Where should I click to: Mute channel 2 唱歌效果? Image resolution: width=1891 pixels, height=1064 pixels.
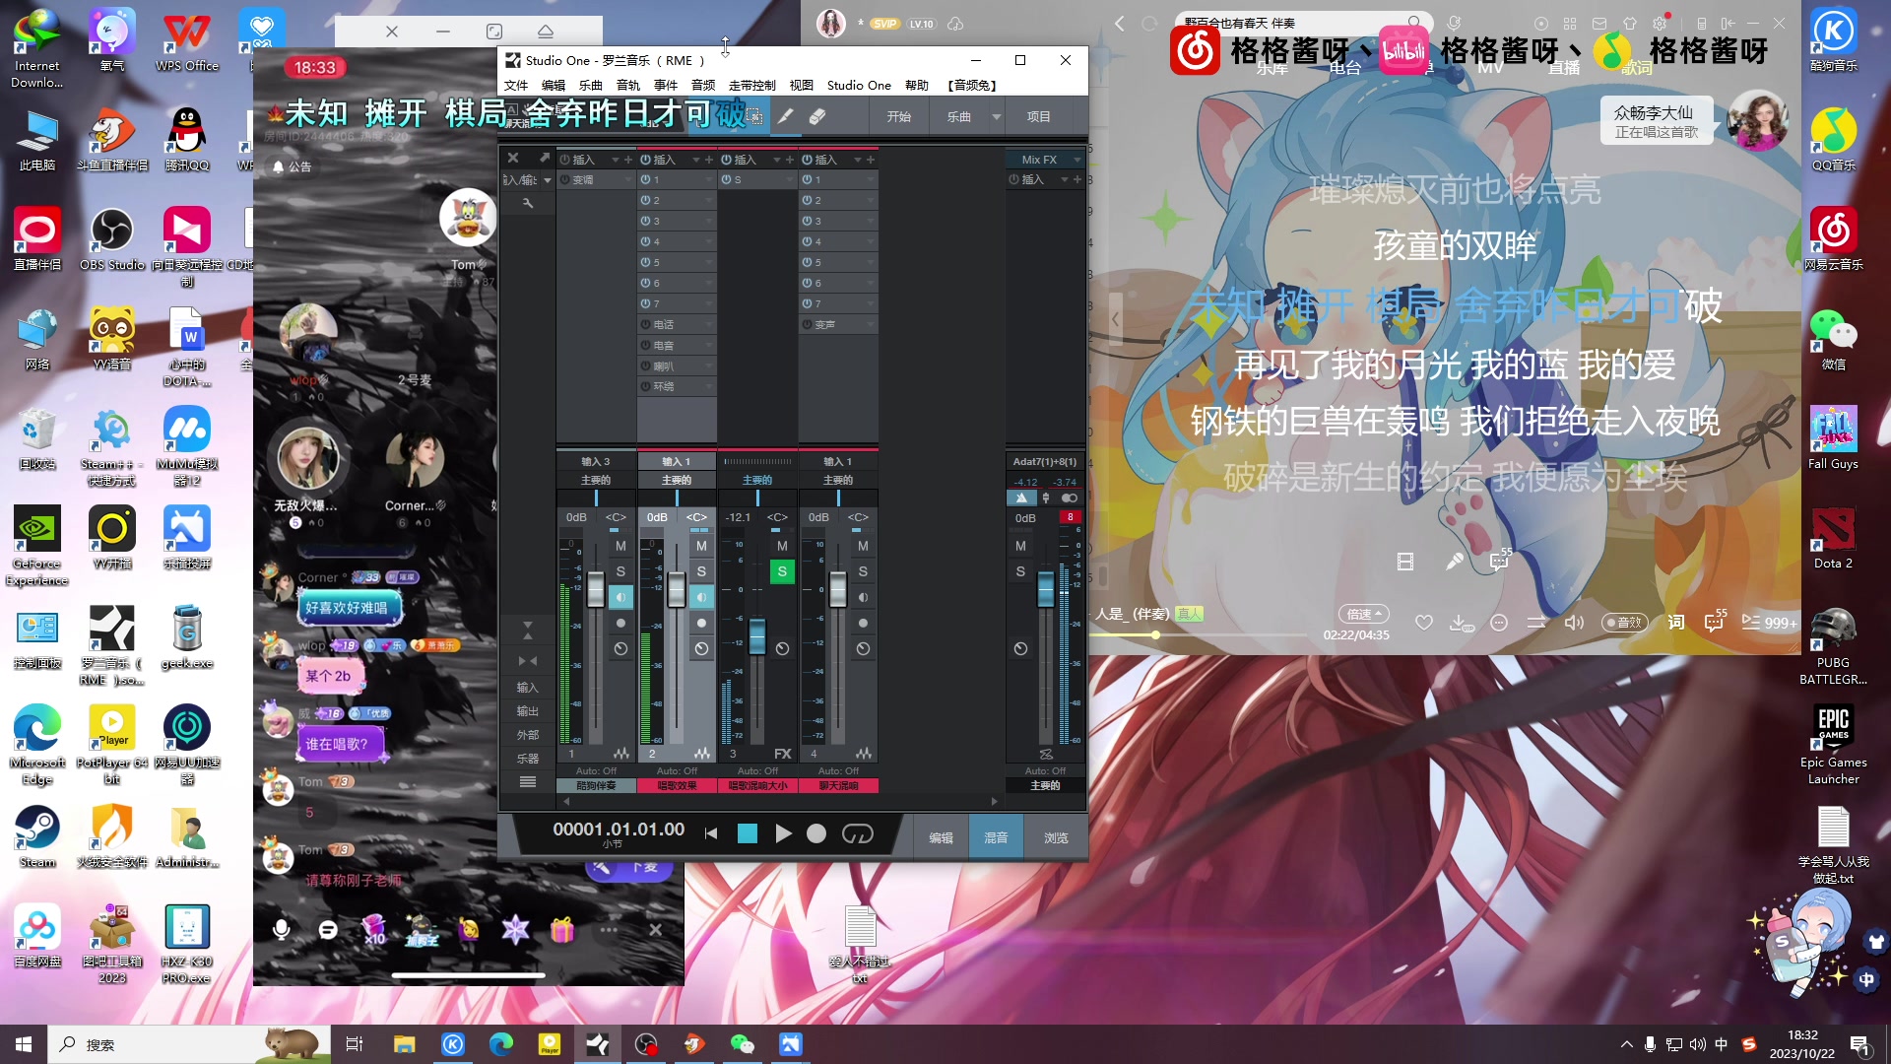(701, 546)
